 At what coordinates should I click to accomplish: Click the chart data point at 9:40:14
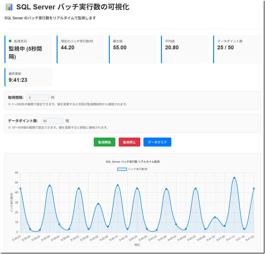click(118, 185)
